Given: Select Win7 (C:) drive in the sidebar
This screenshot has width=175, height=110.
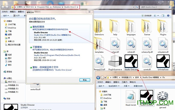Looking at the screenshot, I should click(10, 82).
